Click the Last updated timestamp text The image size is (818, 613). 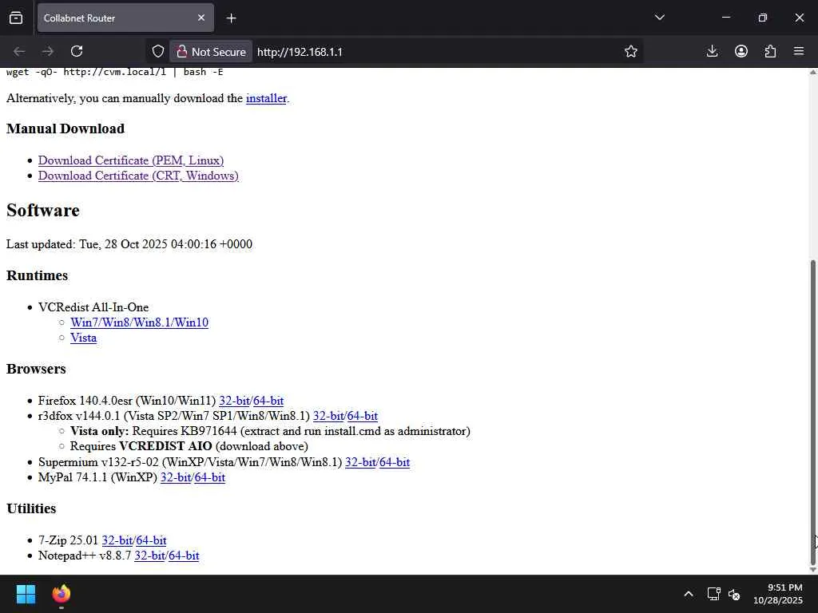129,244
